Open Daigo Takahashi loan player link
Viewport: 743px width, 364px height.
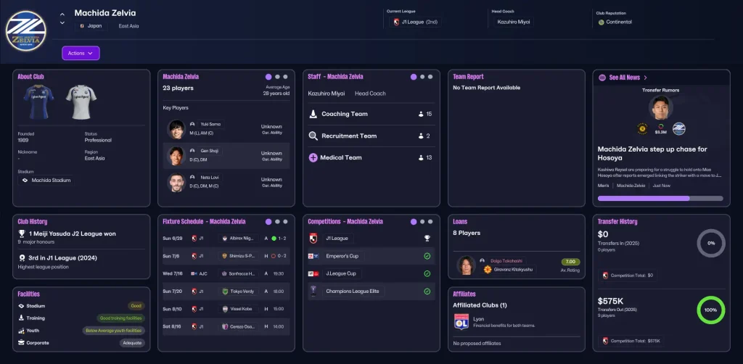[x=508, y=261]
